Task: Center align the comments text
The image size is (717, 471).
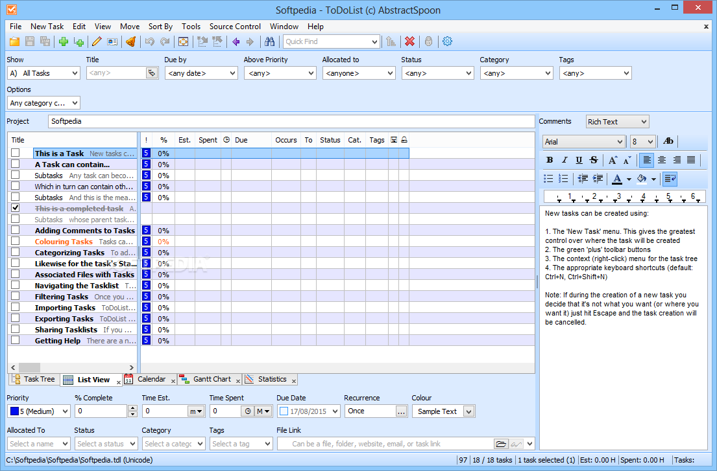Action: click(x=662, y=160)
